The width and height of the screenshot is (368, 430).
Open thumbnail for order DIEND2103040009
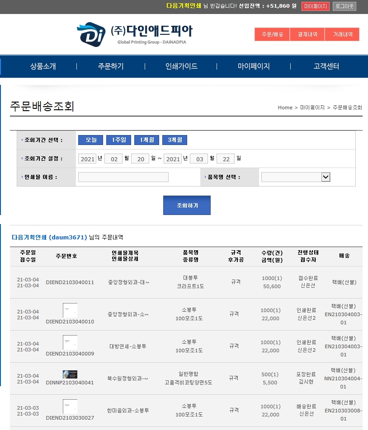pyautogui.click(x=70, y=342)
